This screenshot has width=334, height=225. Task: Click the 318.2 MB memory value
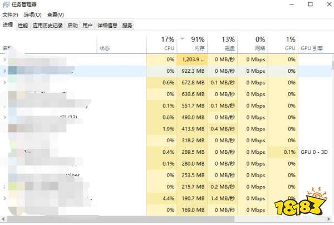click(x=193, y=141)
